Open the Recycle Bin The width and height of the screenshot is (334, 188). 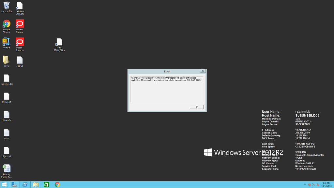[x=7, y=6]
